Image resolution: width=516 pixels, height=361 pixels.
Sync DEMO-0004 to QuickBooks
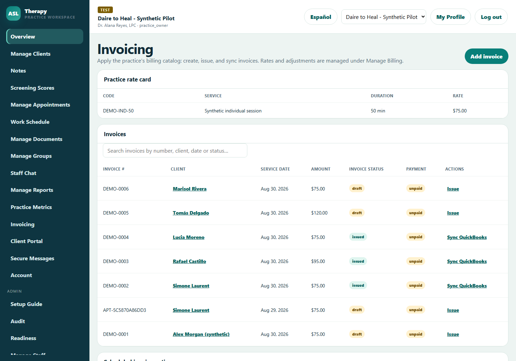(467, 237)
